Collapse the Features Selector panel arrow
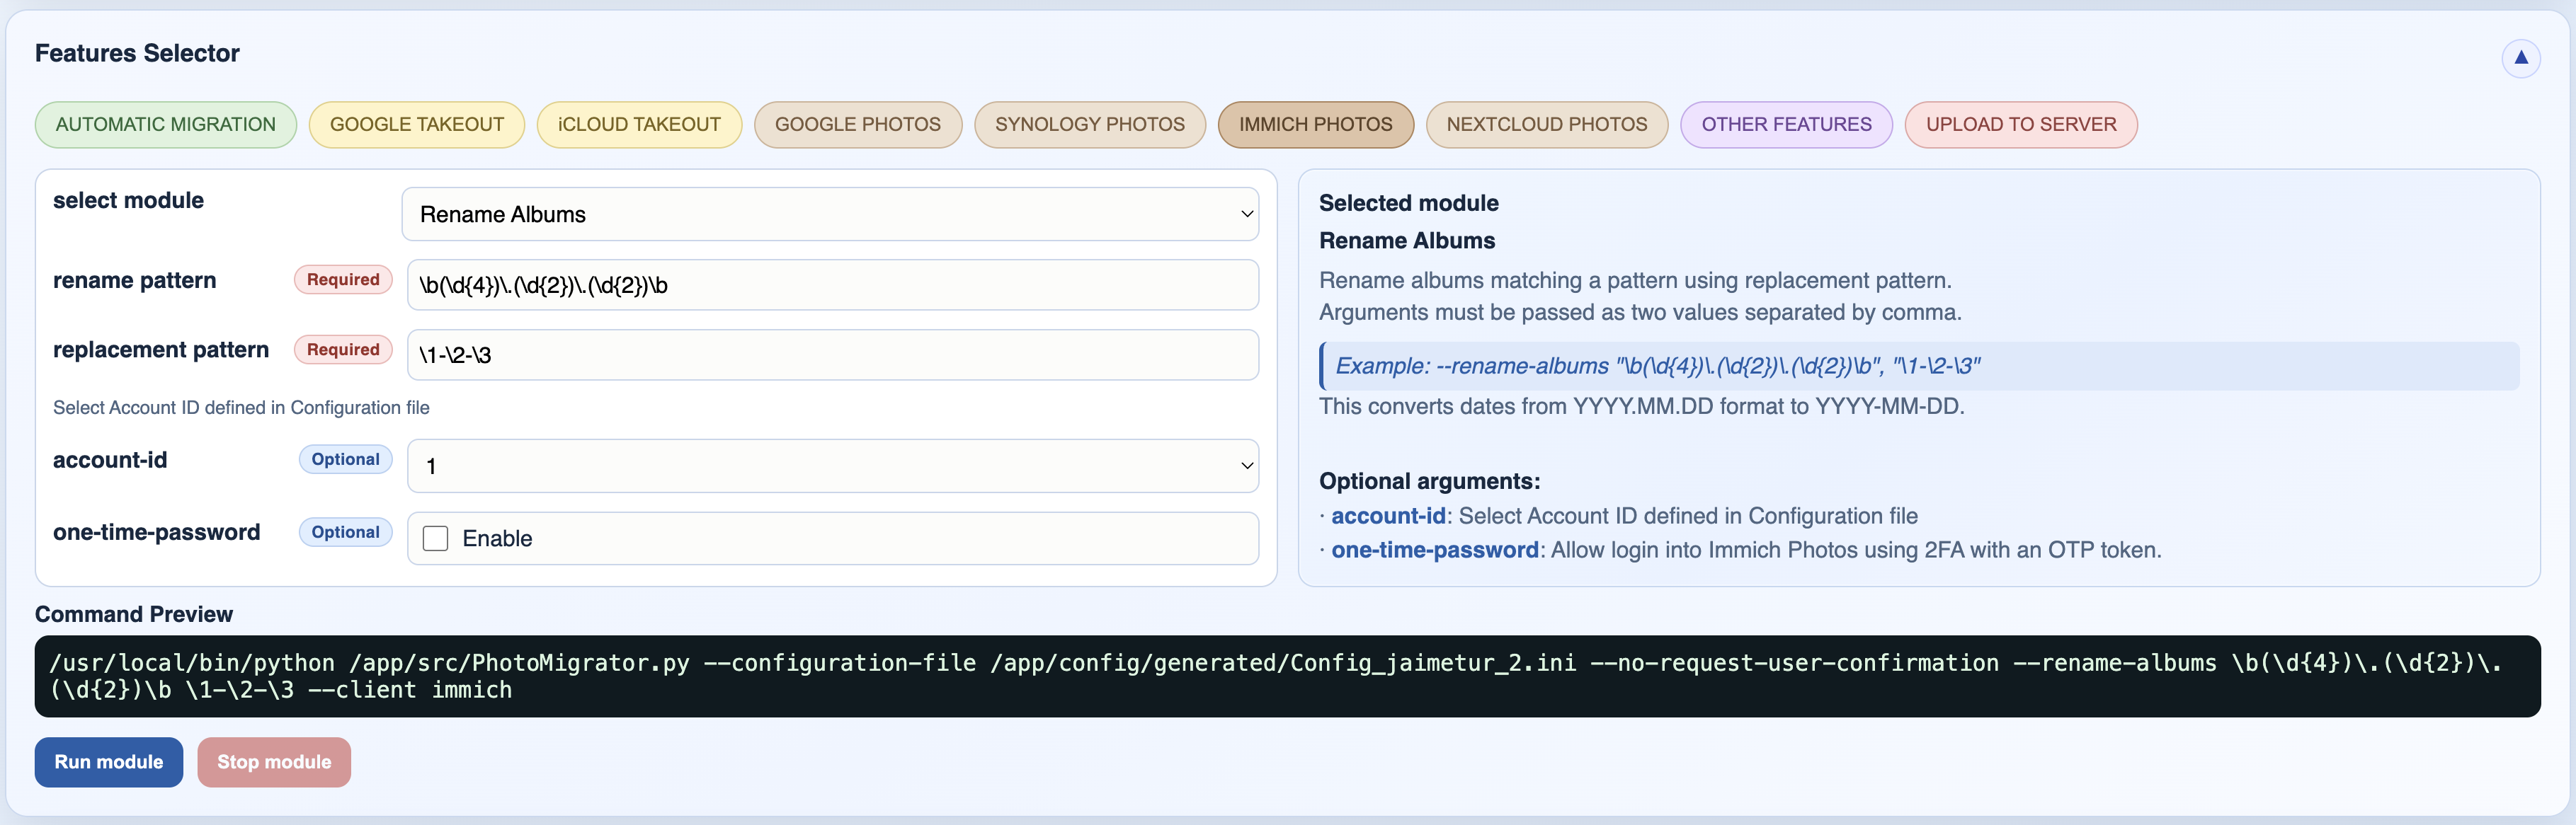 point(2520,58)
